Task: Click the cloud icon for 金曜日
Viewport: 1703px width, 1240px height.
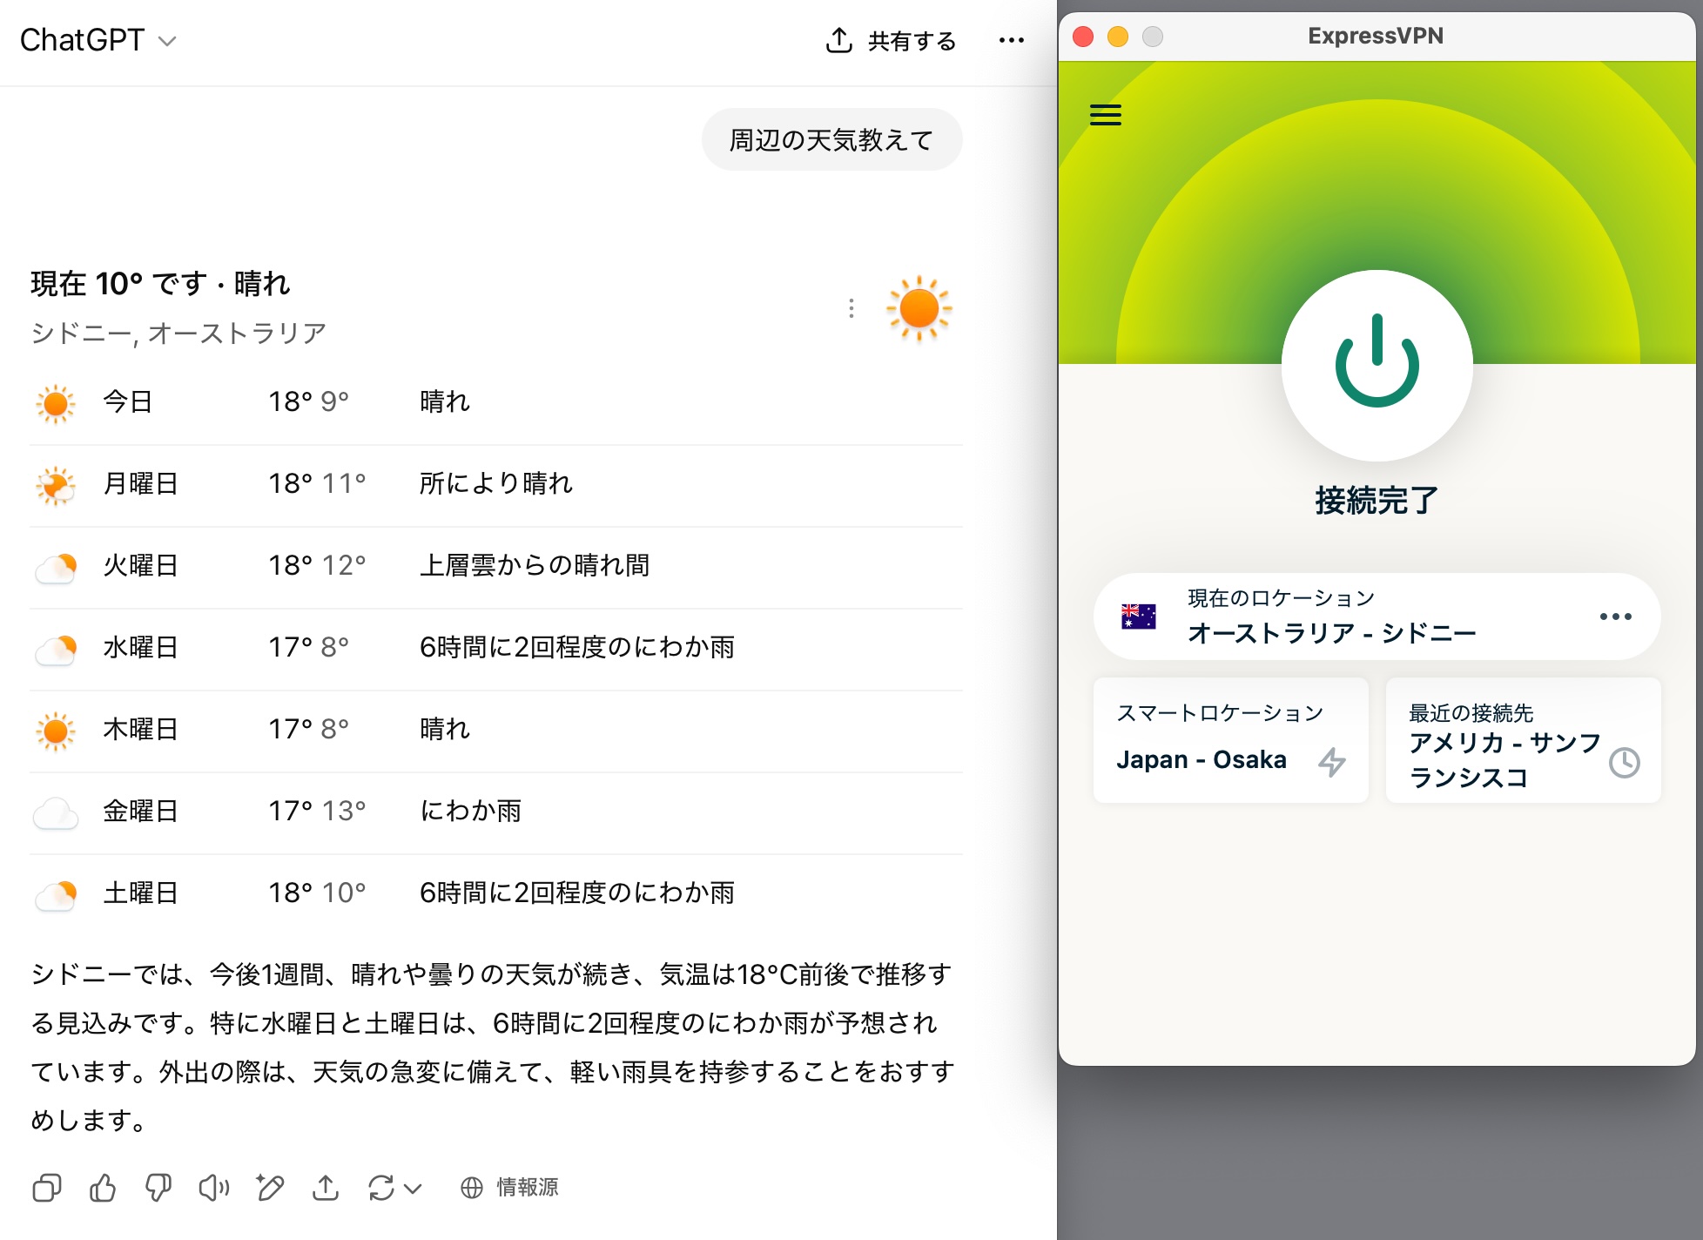Action: point(56,813)
